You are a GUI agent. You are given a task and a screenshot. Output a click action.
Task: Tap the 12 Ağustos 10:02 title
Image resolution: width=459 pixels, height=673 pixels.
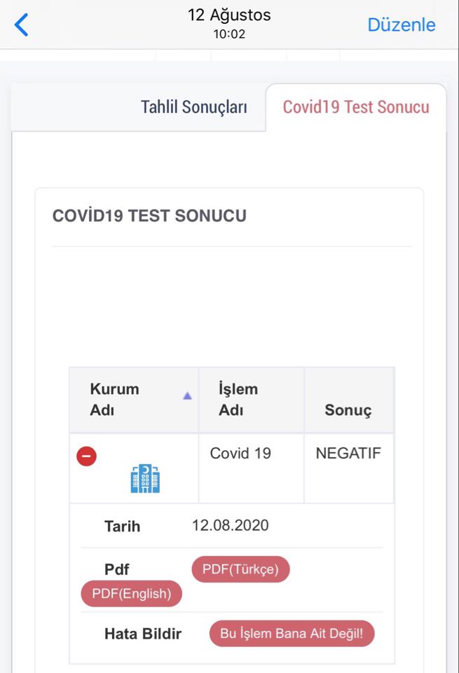tap(230, 24)
